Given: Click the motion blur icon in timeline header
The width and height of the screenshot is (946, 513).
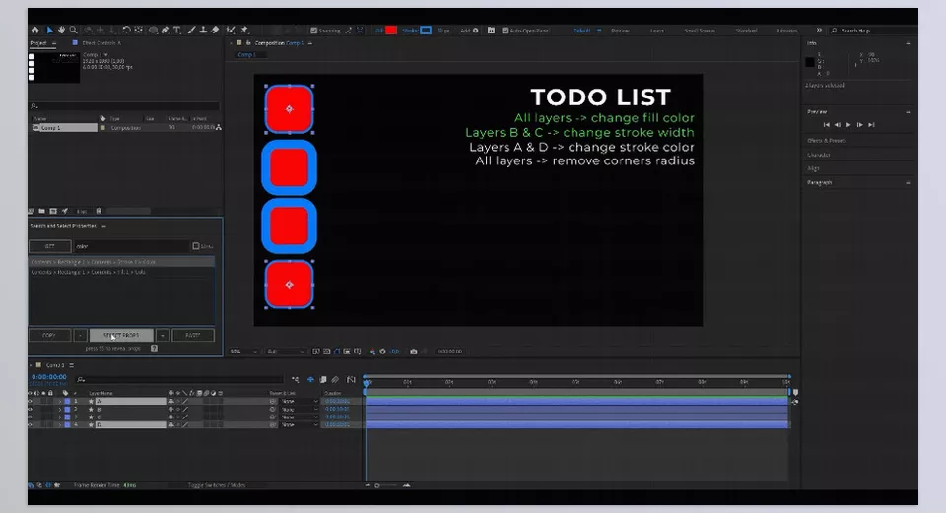Looking at the screenshot, I should point(335,380).
